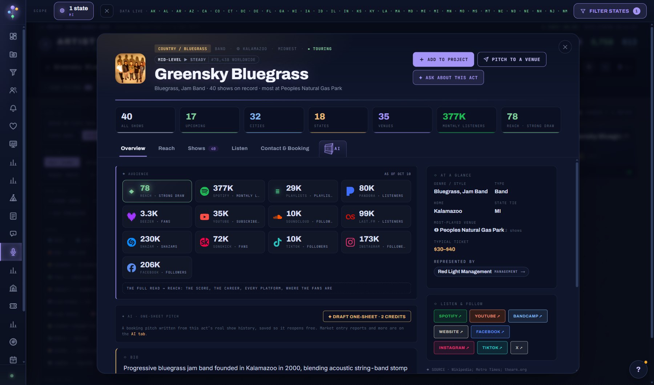Image resolution: width=654 pixels, height=385 pixels.
Task: Click Add to Project button
Action: click(x=443, y=60)
